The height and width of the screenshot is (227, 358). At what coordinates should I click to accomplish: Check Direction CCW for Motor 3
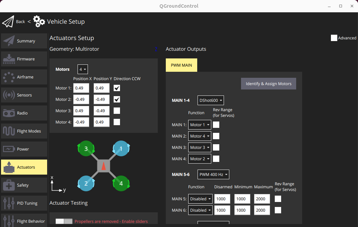click(117, 111)
